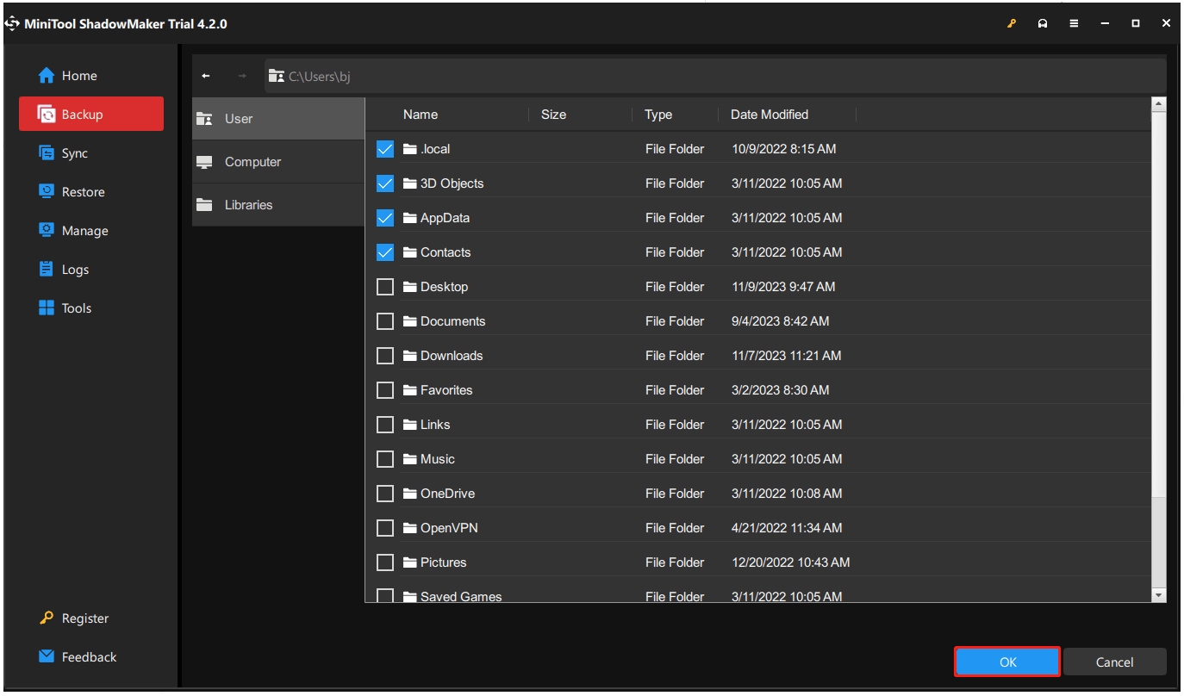Switch to the Libraries source tab
Screen dimensions: 1184x696
[248, 205]
